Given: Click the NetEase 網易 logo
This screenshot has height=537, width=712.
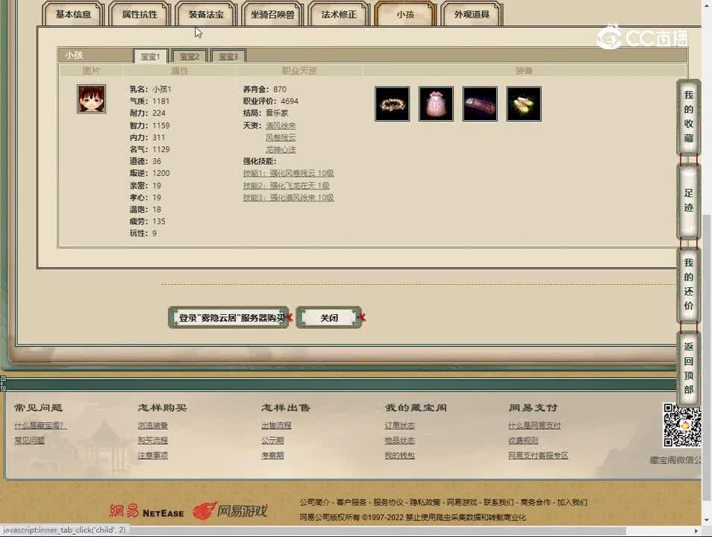Looking at the screenshot, I should tap(147, 512).
